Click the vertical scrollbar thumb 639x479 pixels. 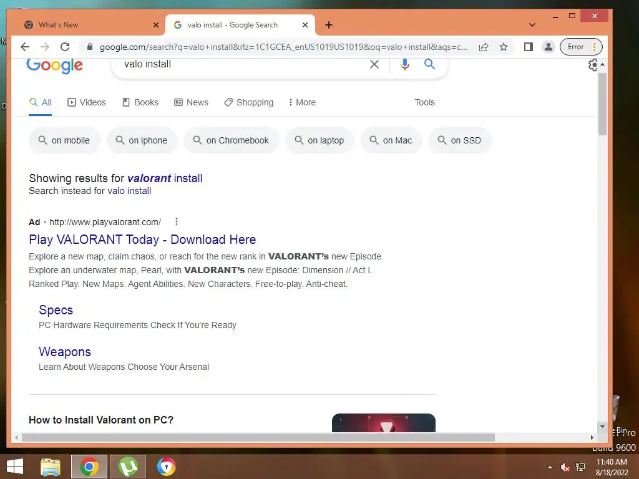pyautogui.click(x=602, y=104)
